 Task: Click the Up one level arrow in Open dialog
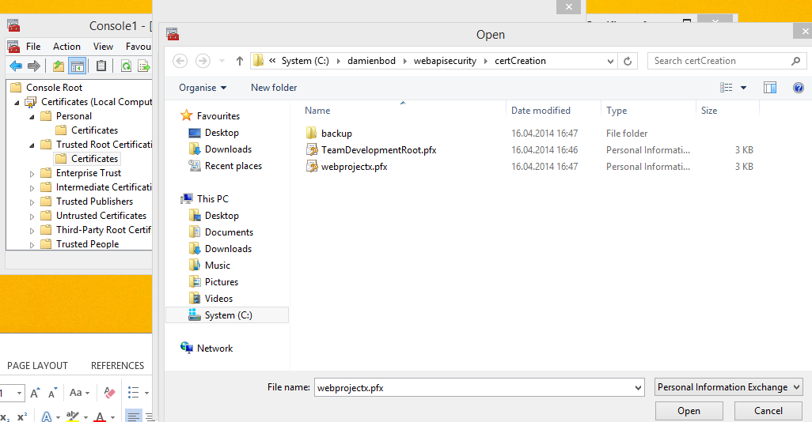[x=239, y=61]
